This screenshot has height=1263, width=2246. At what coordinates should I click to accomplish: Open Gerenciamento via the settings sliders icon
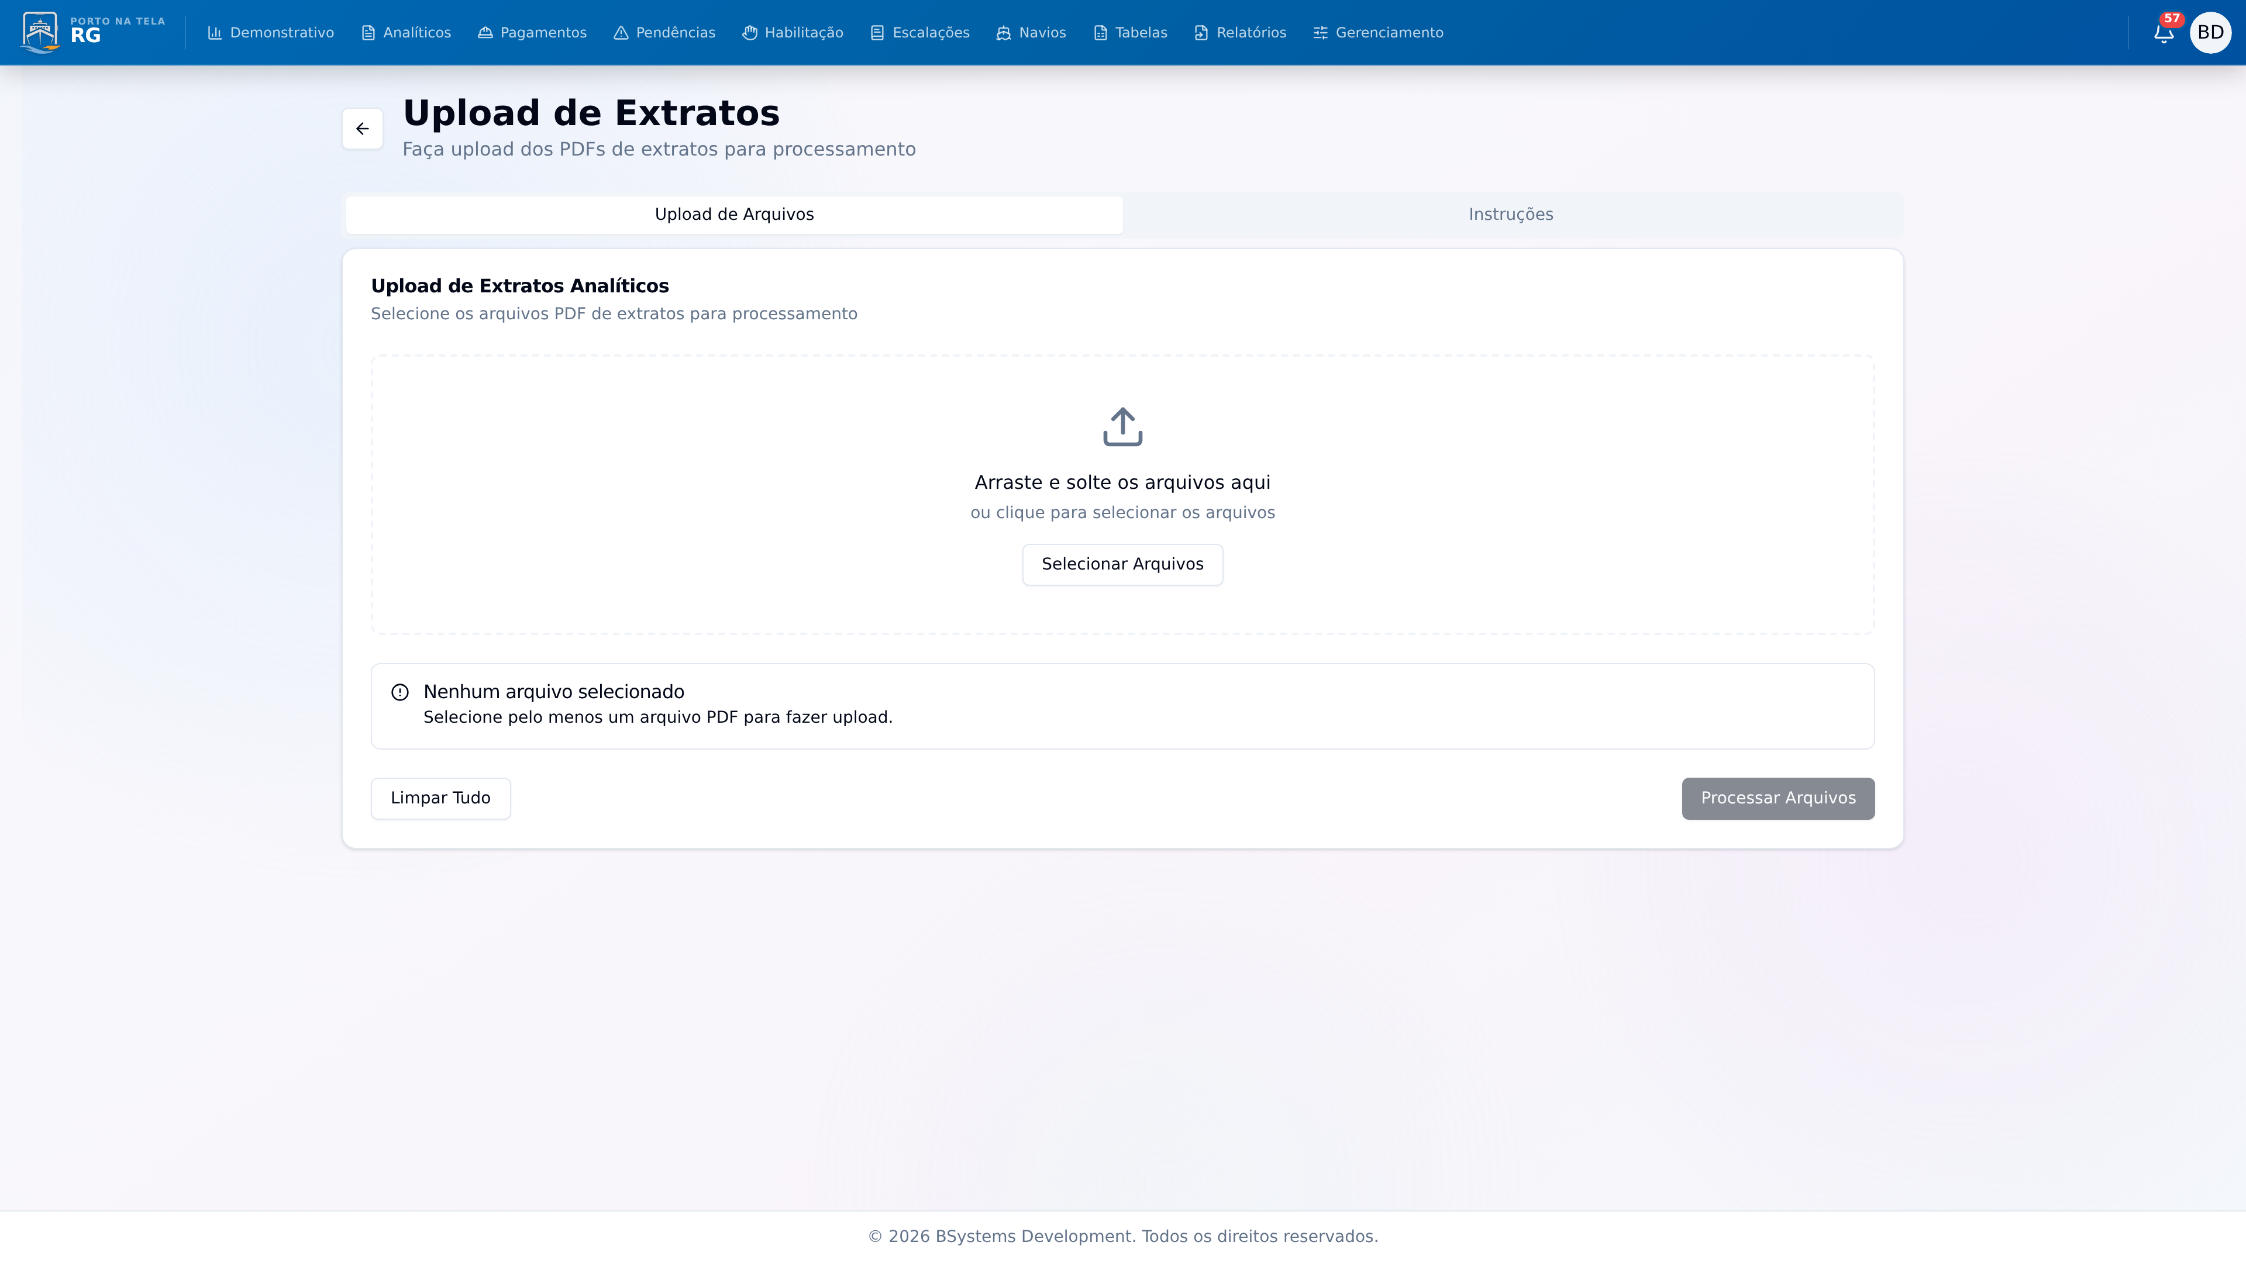coord(1319,32)
